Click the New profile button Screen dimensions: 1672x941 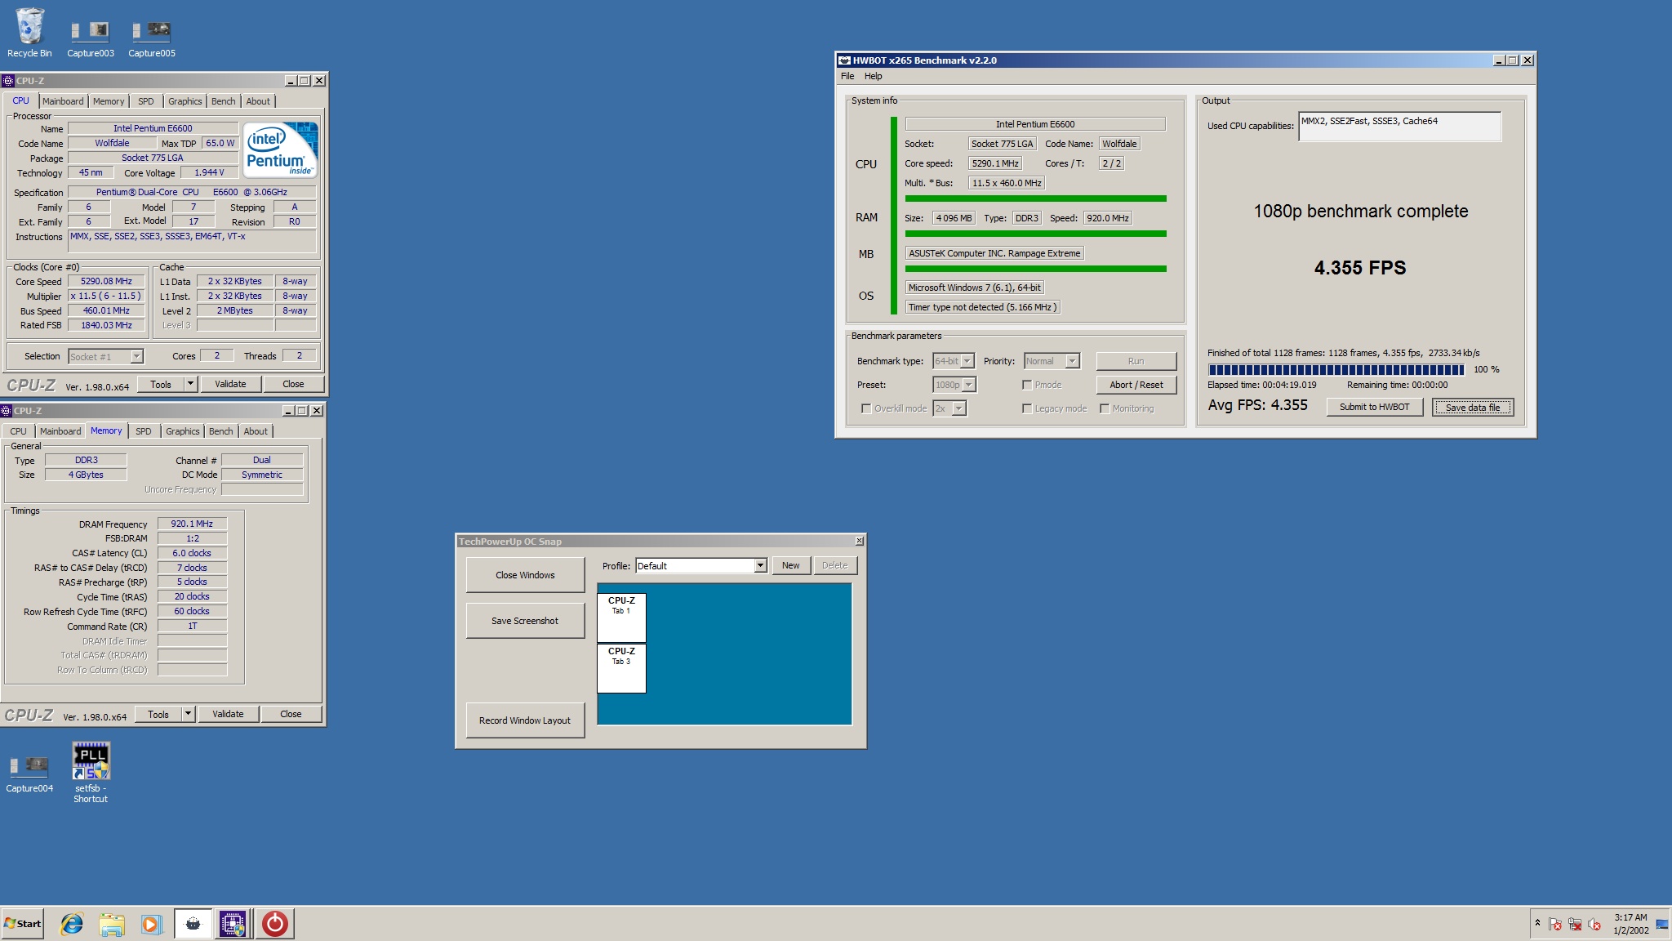(x=790, y=565)
